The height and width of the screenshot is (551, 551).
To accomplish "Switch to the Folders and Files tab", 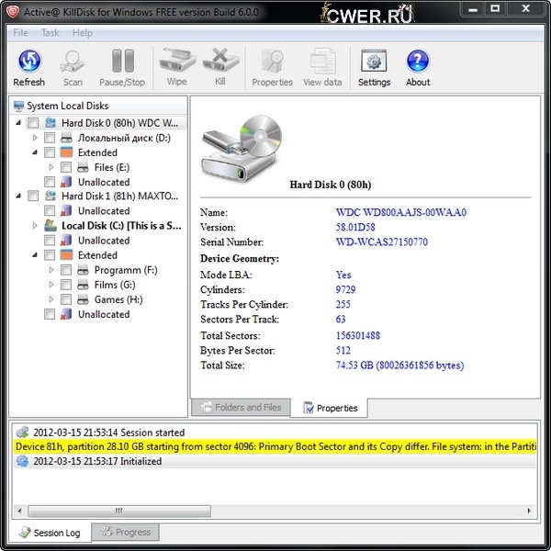I will click(240, 407).
